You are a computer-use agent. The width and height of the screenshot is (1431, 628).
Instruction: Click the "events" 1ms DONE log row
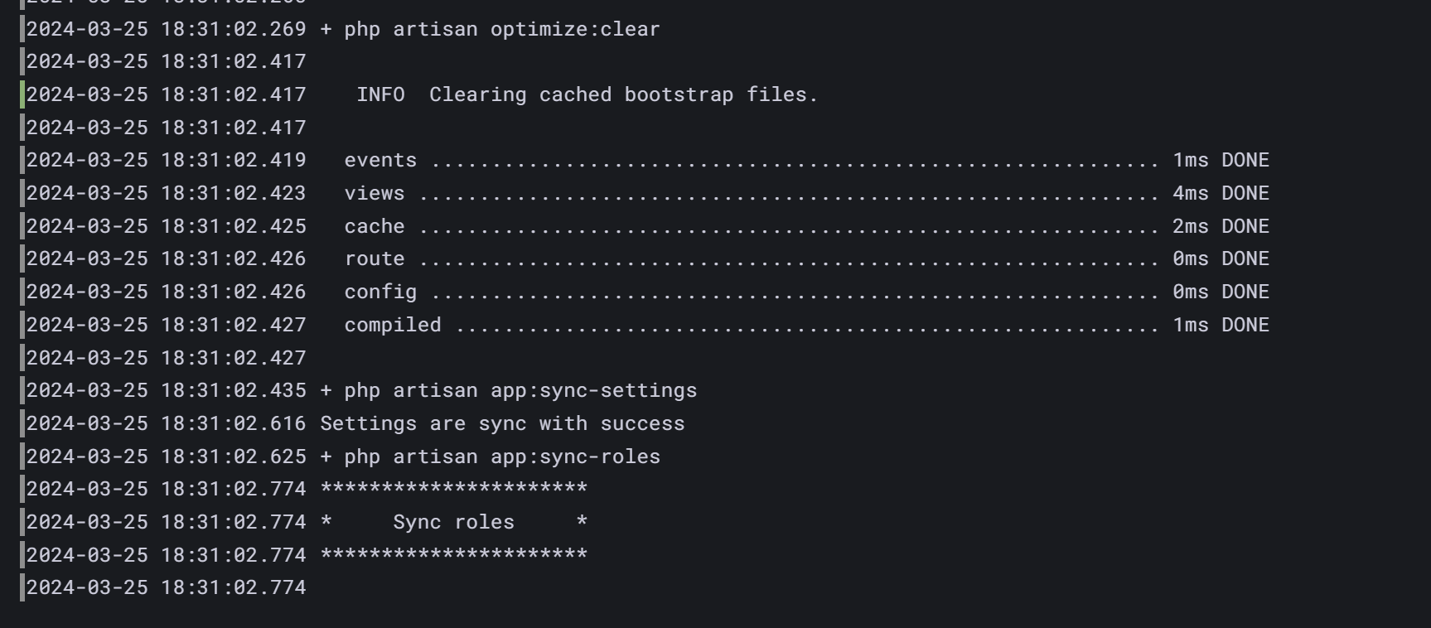(805, 161)
